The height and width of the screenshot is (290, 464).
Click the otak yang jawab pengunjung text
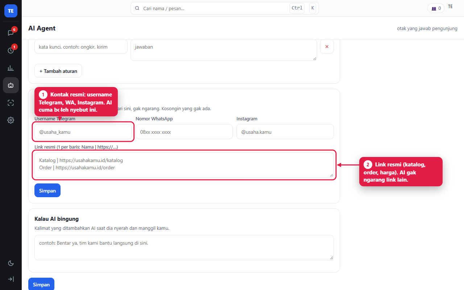click(427, 28)
